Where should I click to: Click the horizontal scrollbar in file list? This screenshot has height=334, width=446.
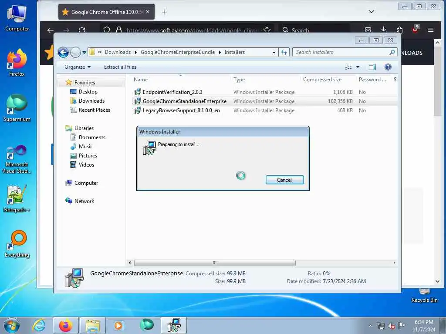(215, 263)
